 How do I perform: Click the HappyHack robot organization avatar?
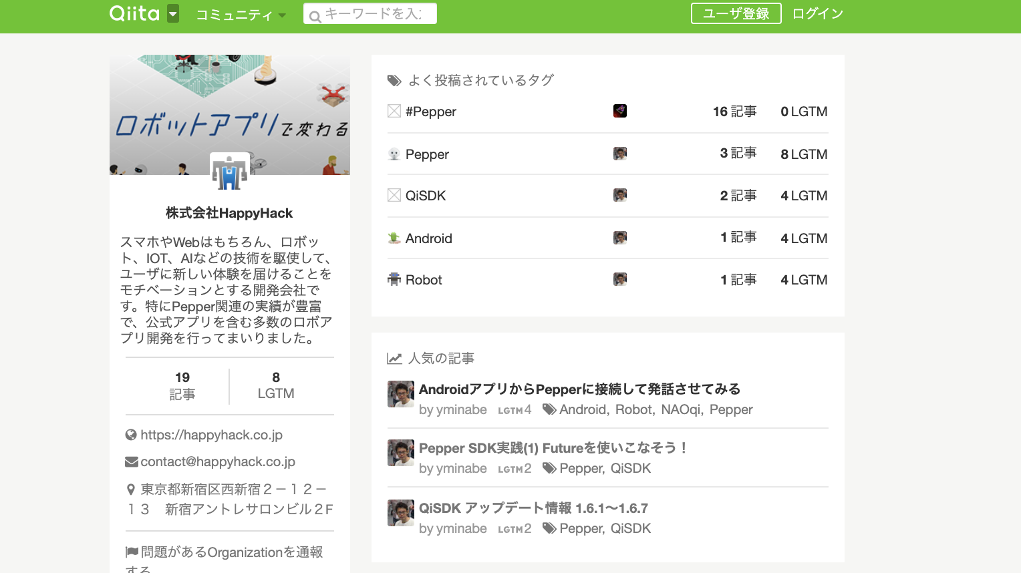coord(230,172)
